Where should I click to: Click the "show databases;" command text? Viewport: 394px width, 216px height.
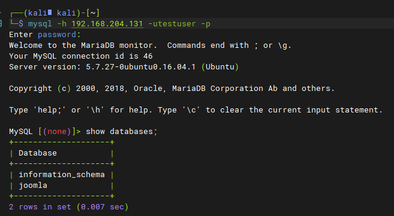[122, 131]
